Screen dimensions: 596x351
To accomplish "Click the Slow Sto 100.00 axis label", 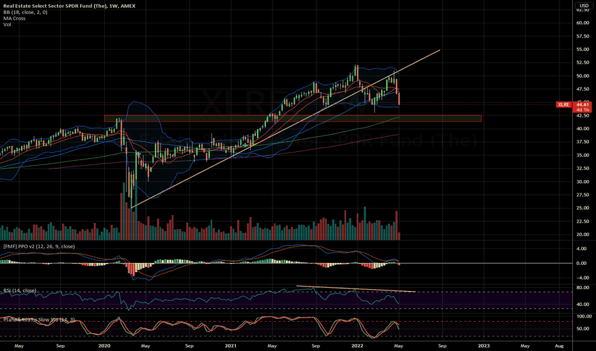I will point(584,316).
